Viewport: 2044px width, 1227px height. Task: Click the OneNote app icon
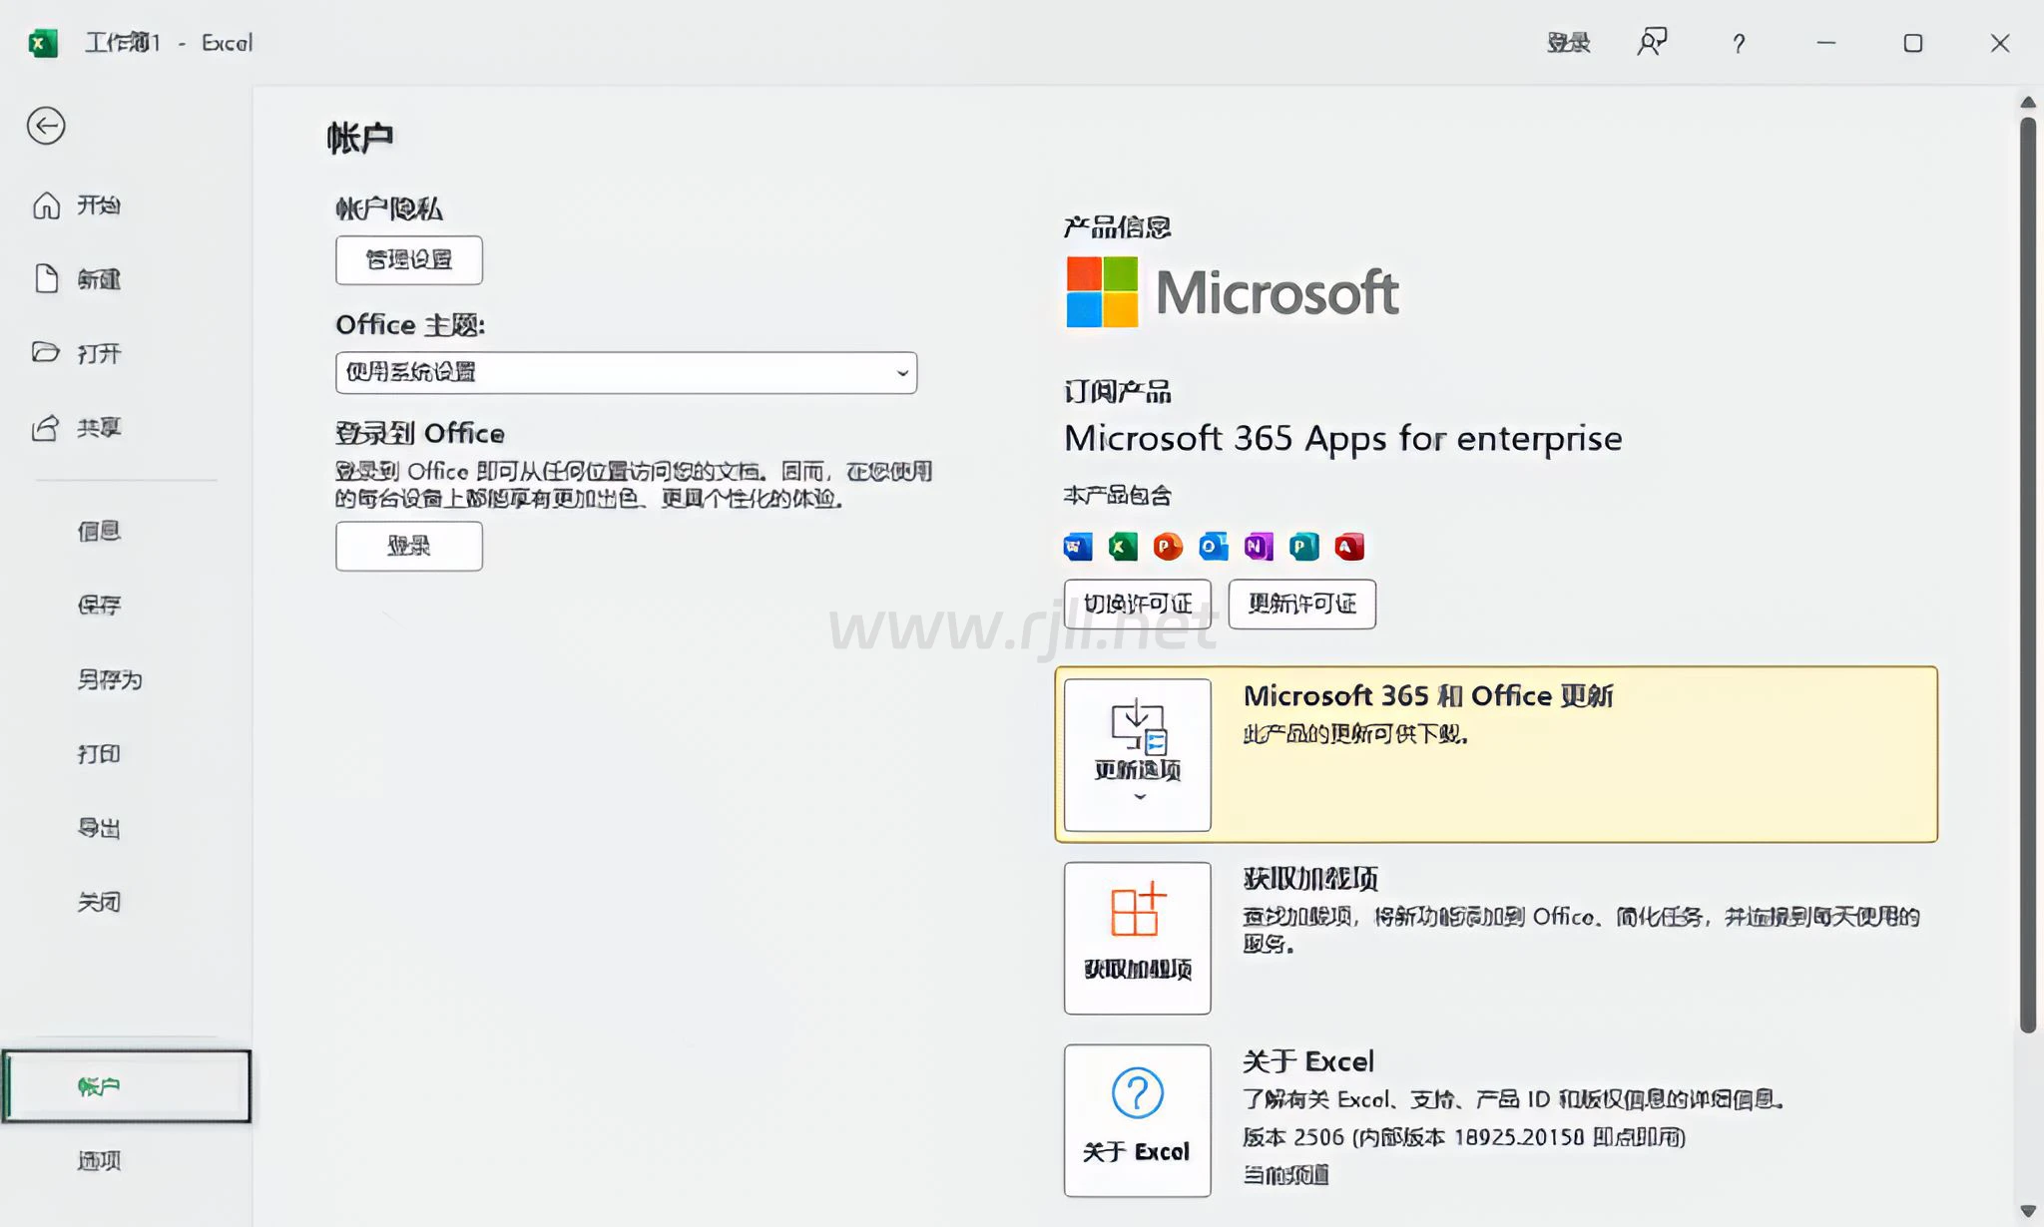click(1258, 547)
